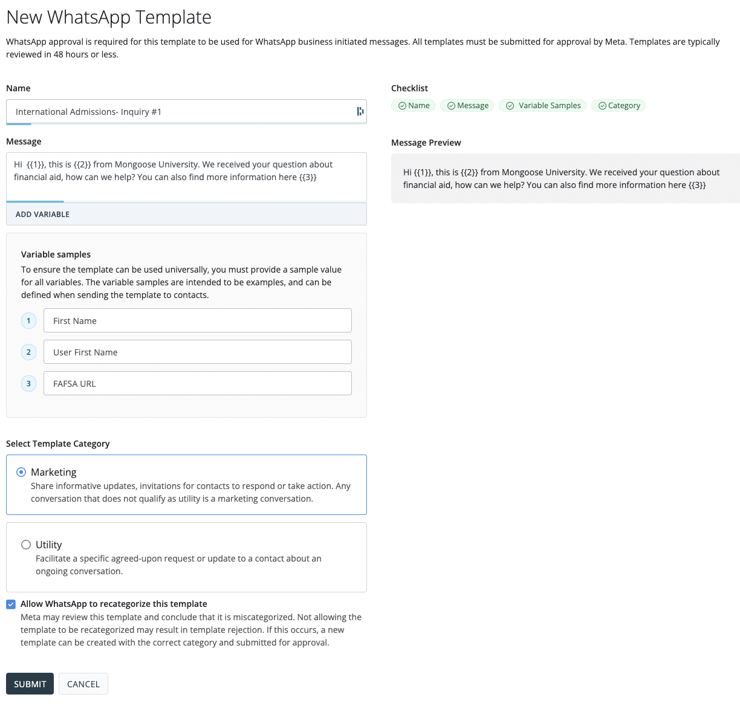Screen dimensions: 740x706
Task: Click the Variable Samples checklist checkmark icon
Action: (510, 106)
